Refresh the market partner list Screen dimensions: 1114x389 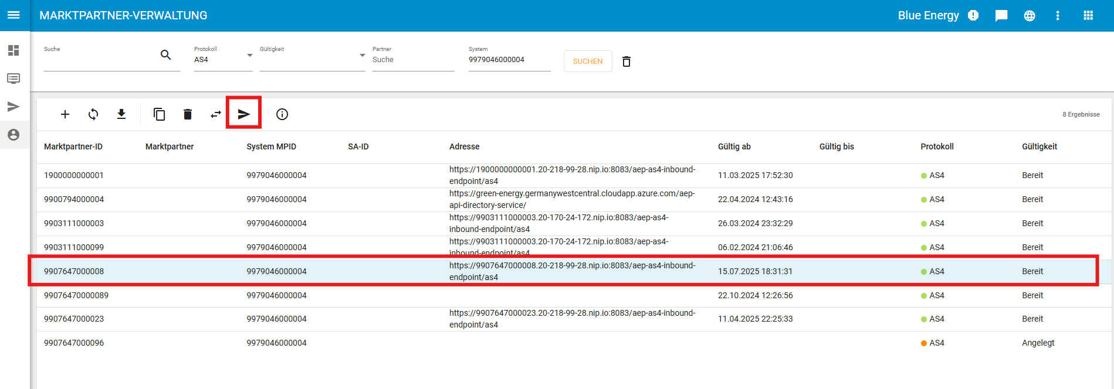(93, 114)
